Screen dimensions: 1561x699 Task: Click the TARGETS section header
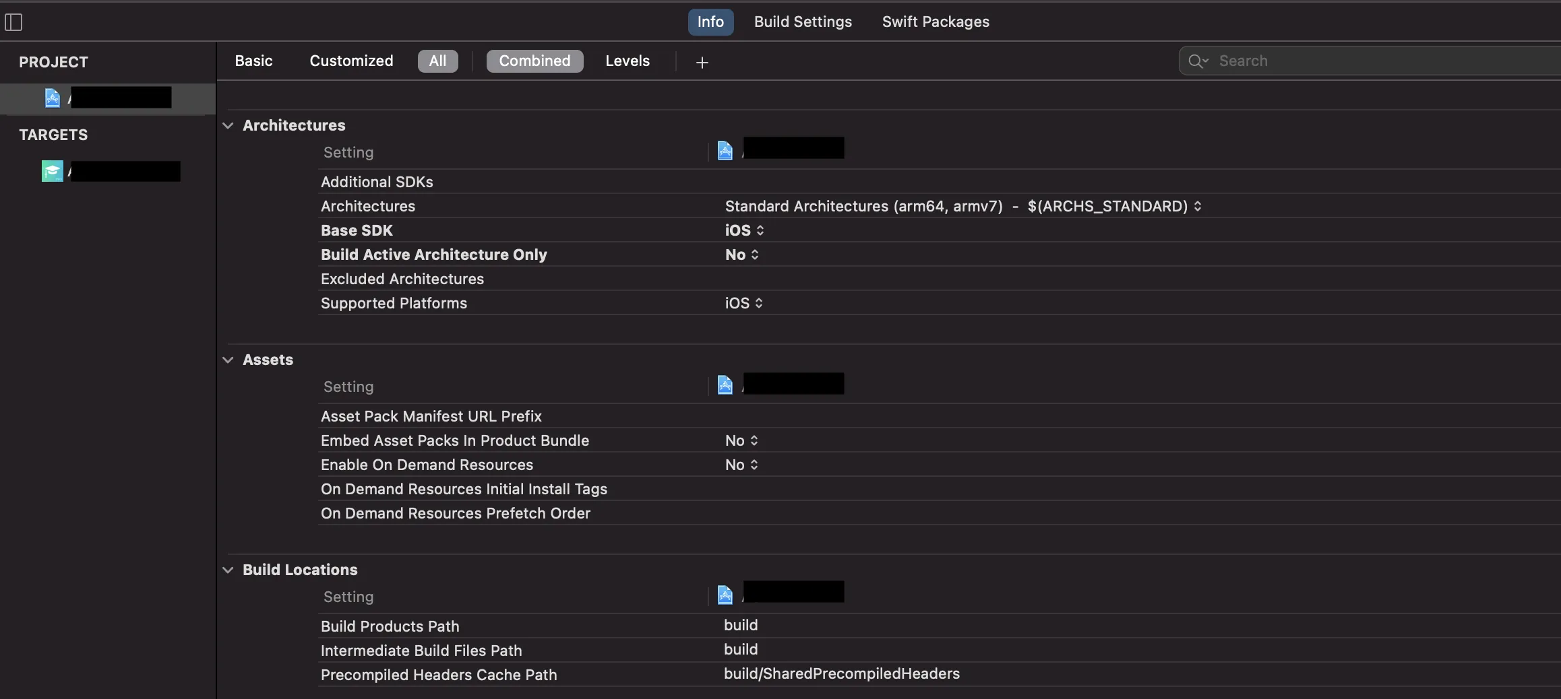tap(53, 135)
